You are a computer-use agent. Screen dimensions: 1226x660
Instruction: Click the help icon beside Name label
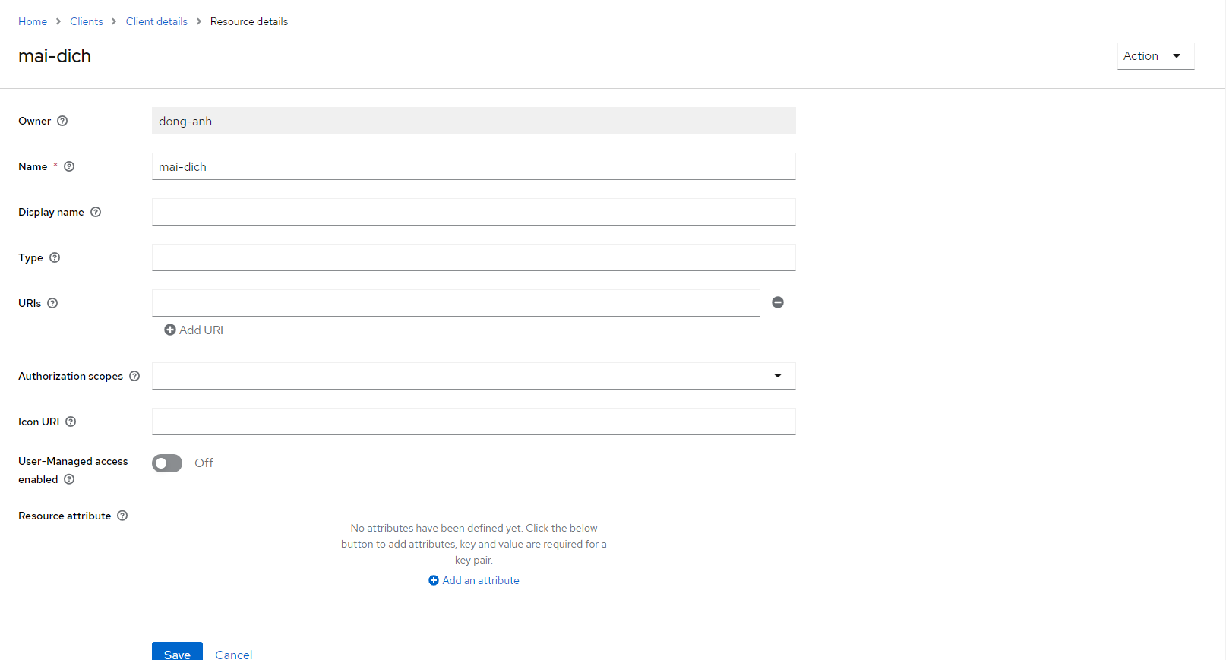click(x=69, y=166)
